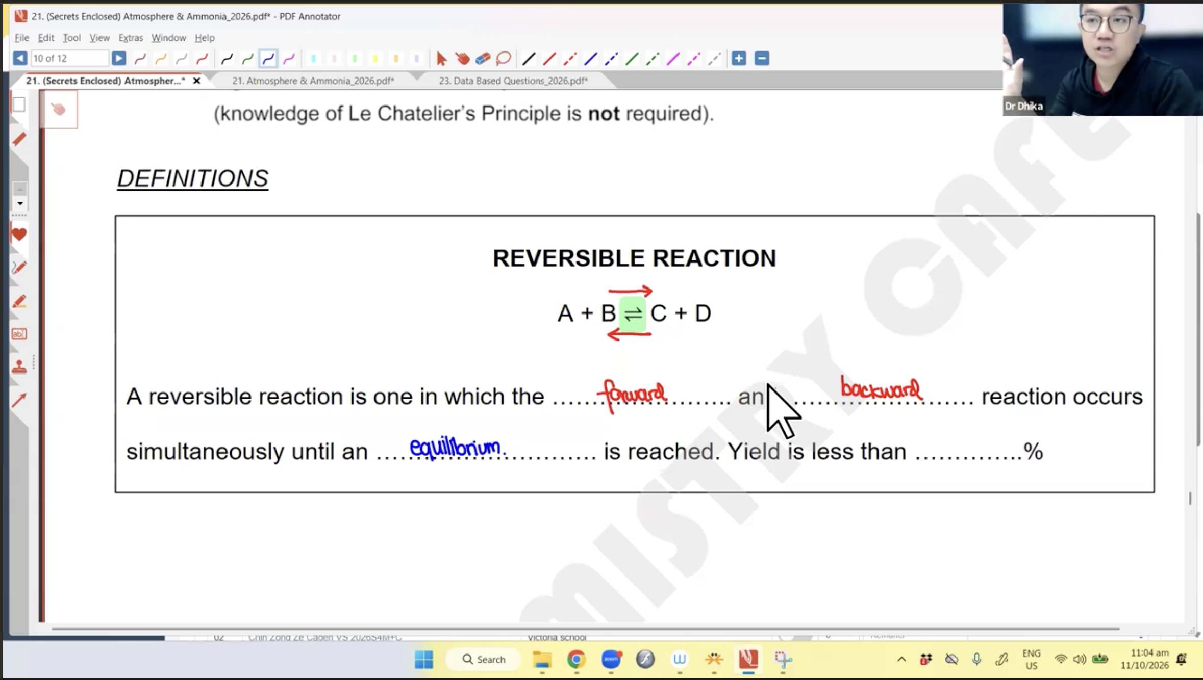Open the View menu

coord(99,38)
